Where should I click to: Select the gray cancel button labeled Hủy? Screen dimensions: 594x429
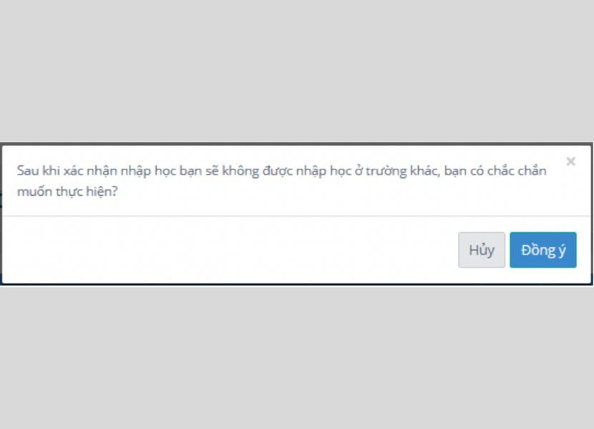(x=482, y=250)
